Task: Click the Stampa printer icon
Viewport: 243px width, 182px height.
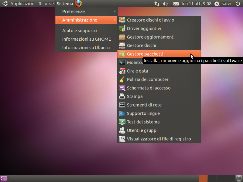Action: [x=122, y=96]
